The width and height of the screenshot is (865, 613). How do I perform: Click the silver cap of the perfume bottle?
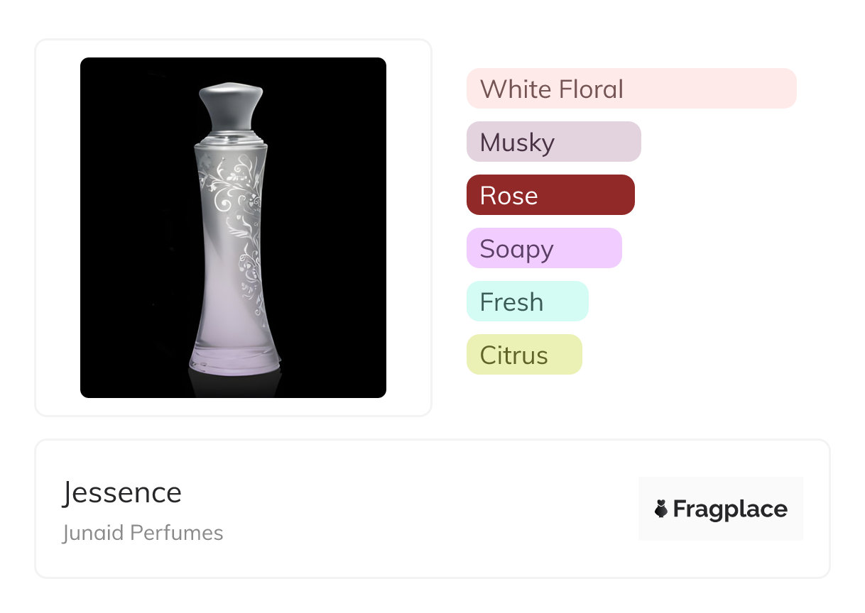[x=232, y=106]
